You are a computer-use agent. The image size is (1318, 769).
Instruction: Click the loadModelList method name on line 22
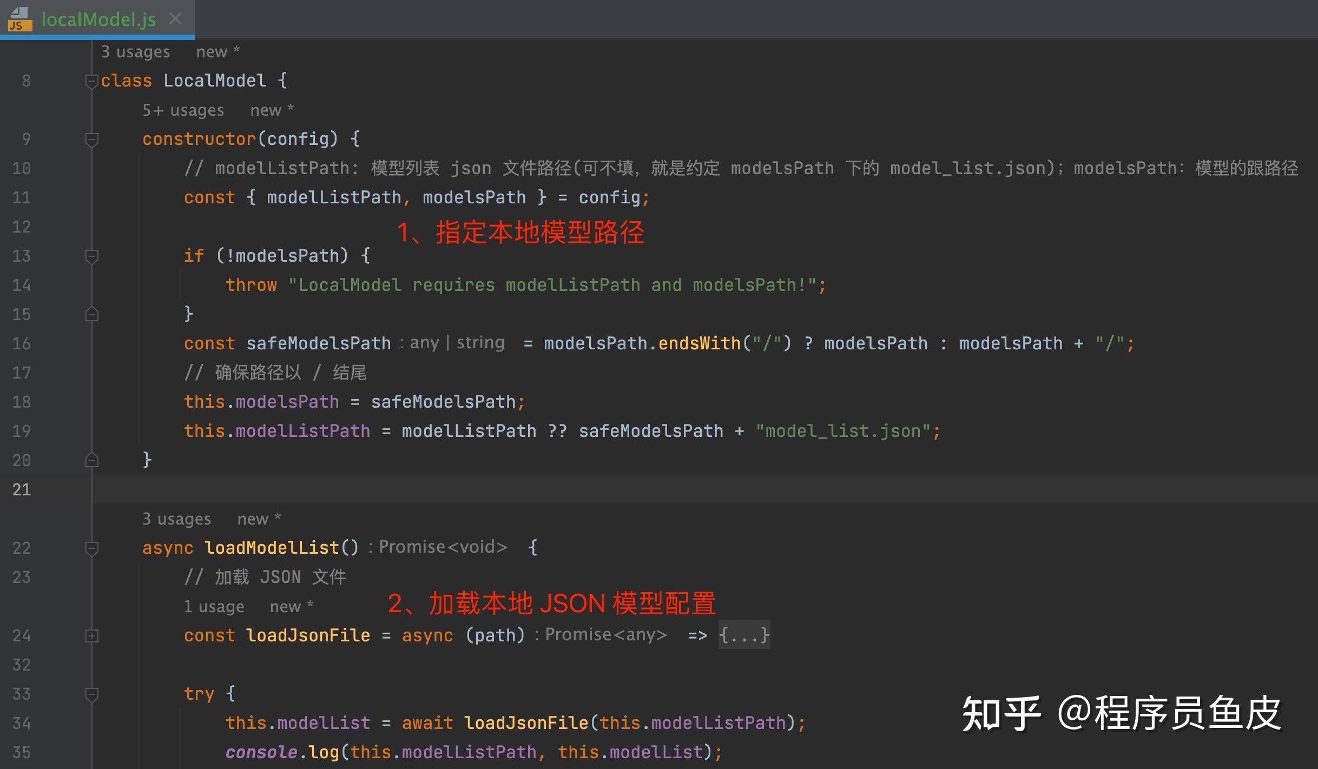pos(272,548)
